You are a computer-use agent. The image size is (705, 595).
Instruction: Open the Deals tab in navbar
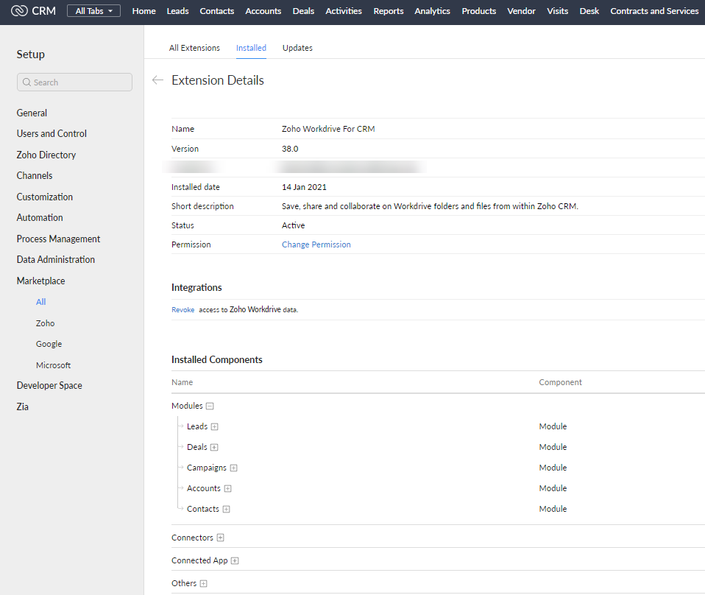click(303, 11)
